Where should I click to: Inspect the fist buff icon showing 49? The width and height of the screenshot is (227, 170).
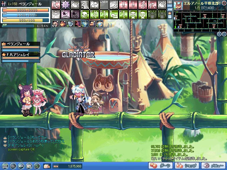[55, 24]
